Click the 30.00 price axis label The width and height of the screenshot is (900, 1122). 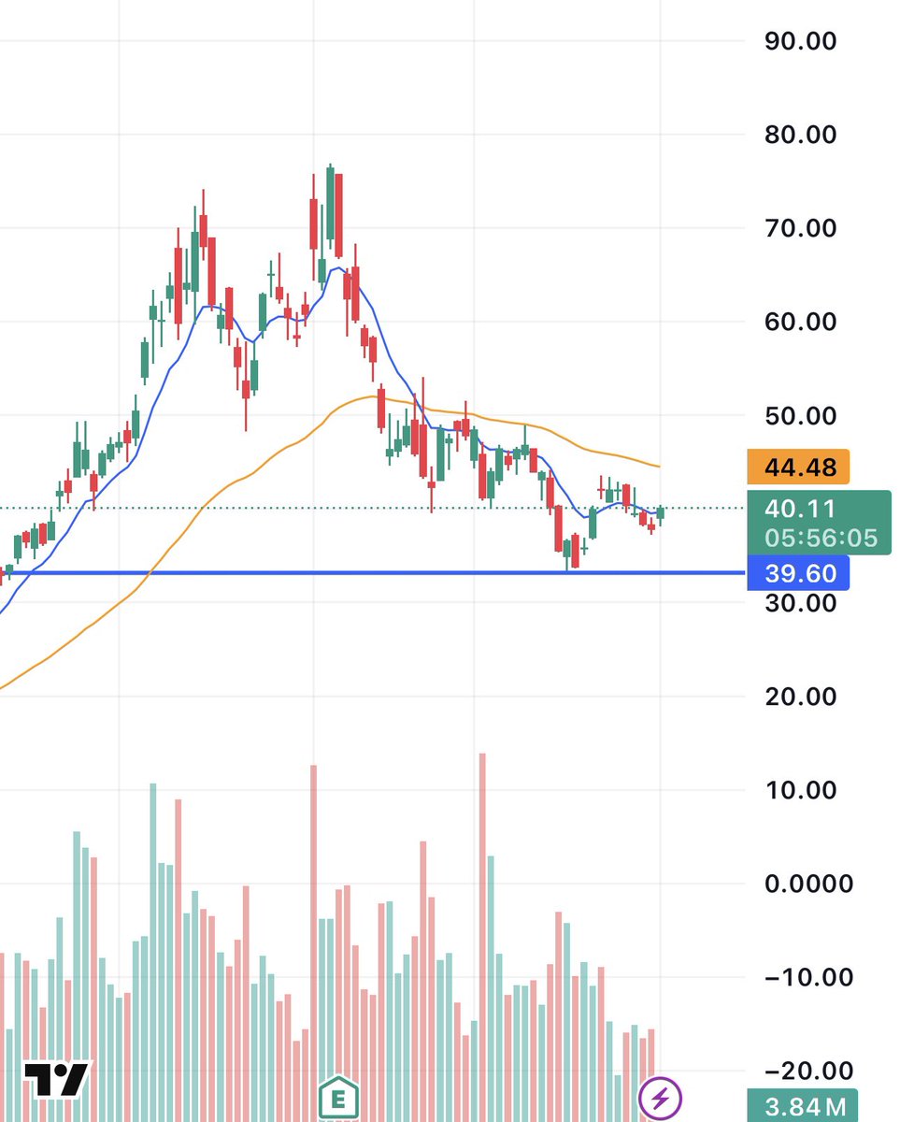[800, 602]
